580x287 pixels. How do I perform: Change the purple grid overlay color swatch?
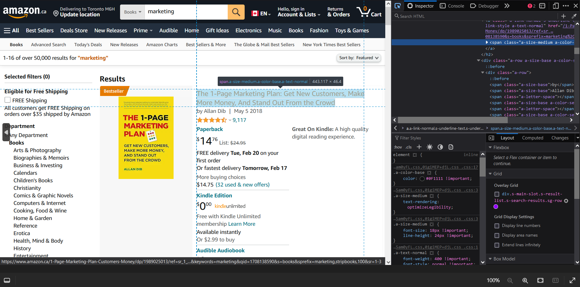(x=496, y=207)
